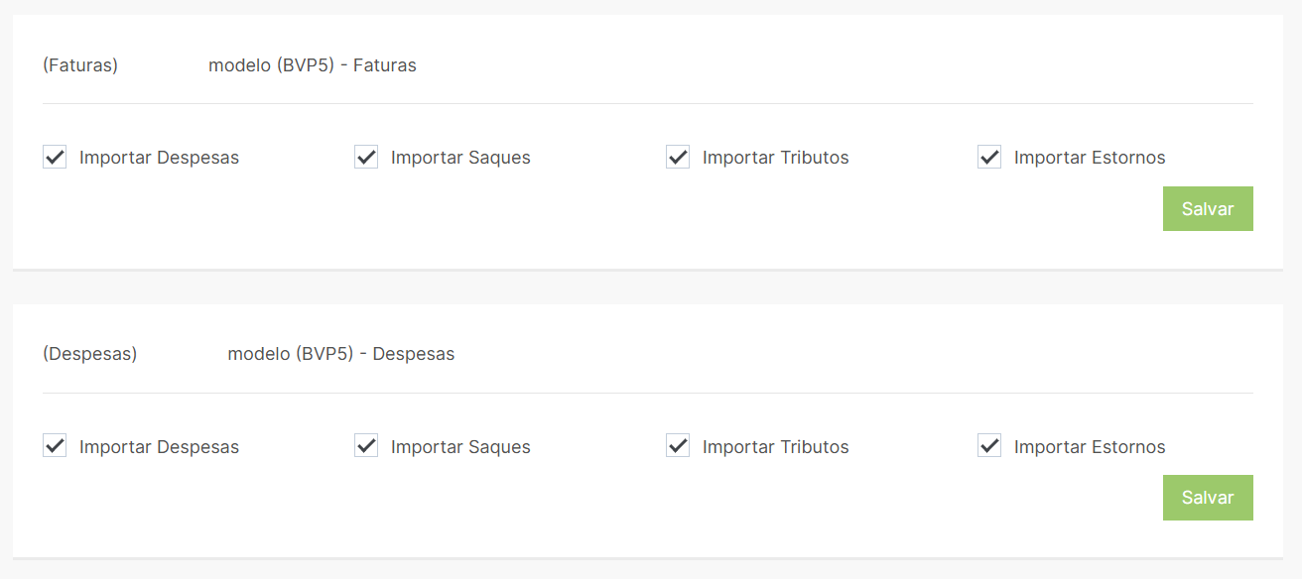Disable Importar Tributos checkbox in Faturas section
The width and height of the screenshot is (1302, 579).
tap(678, 157)
